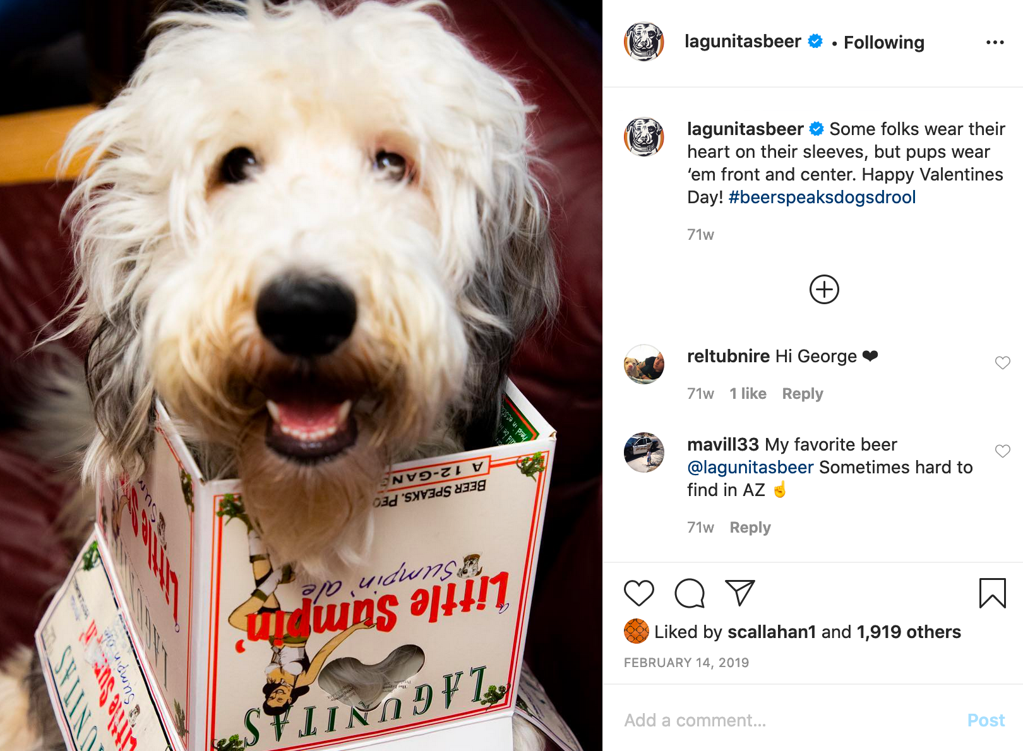Open lagunitasbeer profile picture in header
The height and width of the screenshot is (751, 1023).
pos(644,42)
